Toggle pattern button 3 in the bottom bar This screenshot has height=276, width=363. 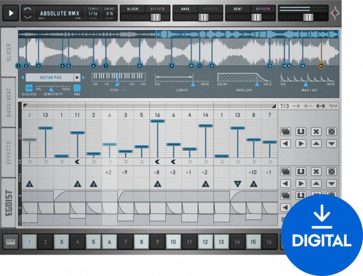coord(61,242)
